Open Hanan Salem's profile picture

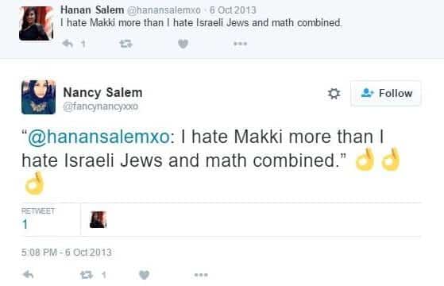(x=37, y=23)
